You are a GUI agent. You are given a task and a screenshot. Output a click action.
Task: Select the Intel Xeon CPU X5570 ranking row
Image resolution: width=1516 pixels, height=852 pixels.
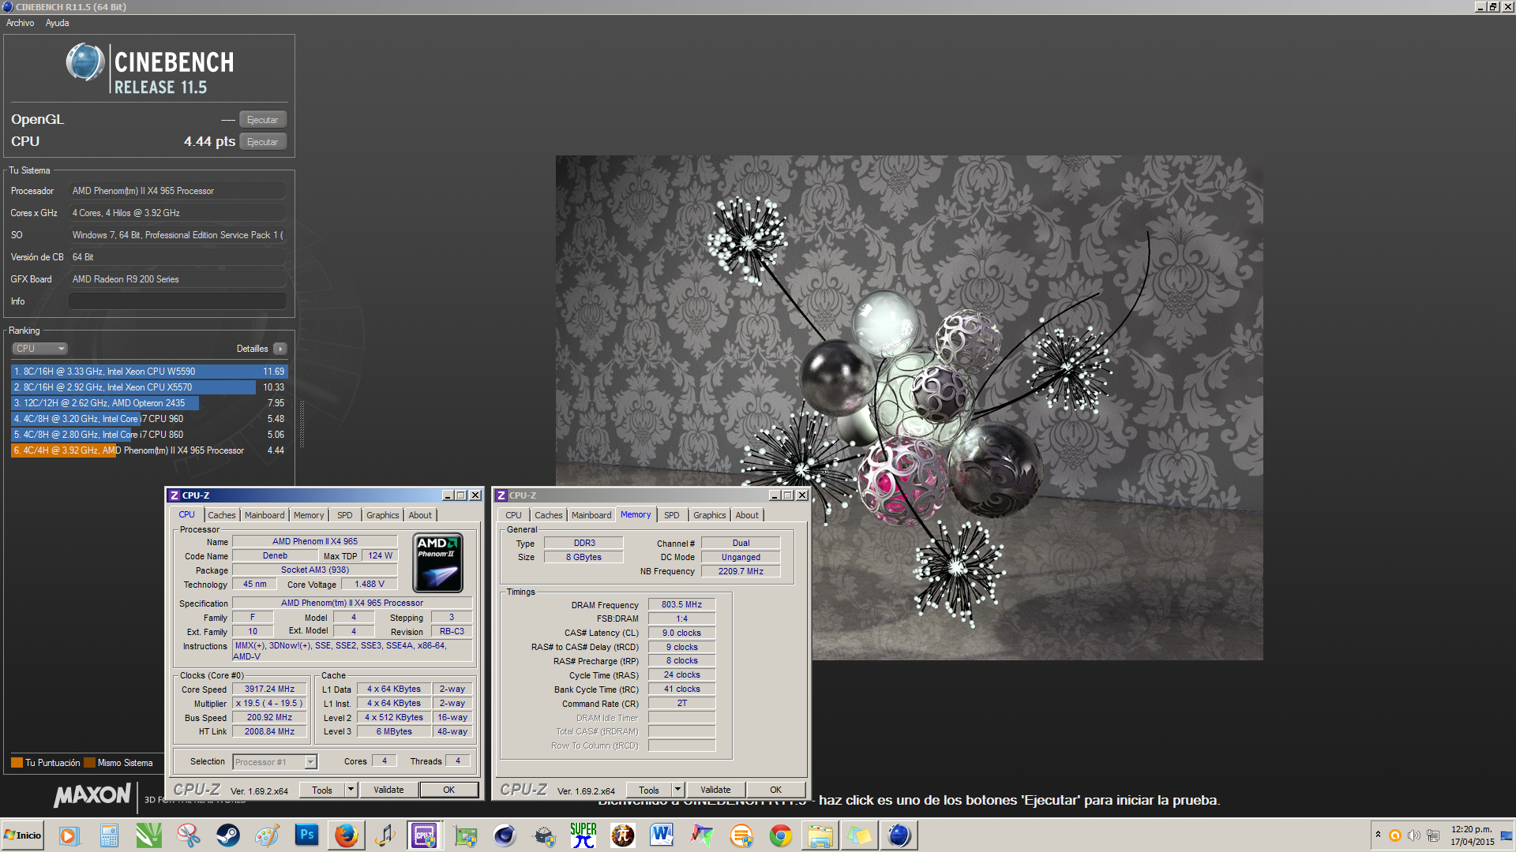pos(149,387)
